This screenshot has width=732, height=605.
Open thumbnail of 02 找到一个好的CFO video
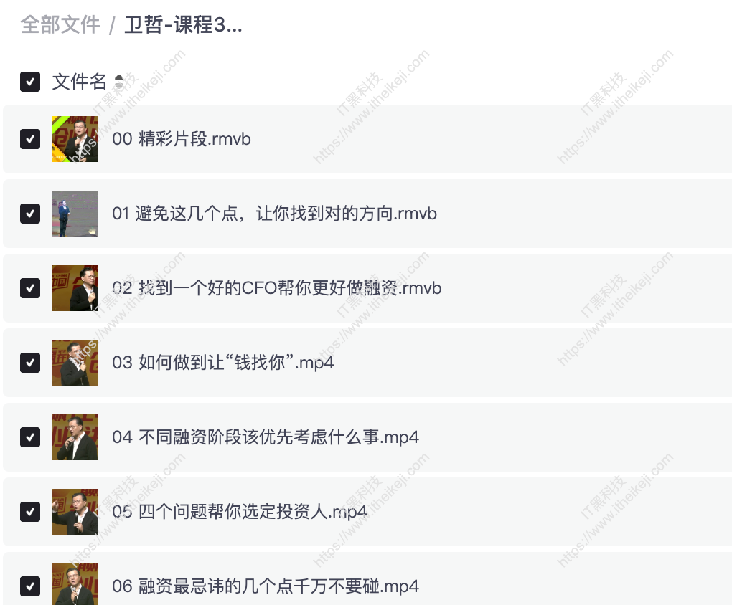[75, 288]
